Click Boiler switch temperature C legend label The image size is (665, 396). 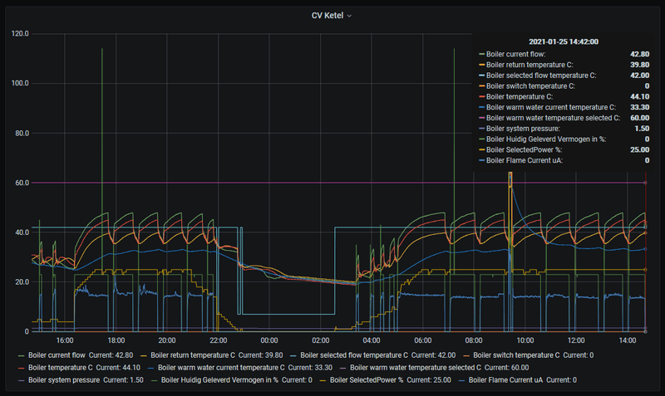(516, 355)
